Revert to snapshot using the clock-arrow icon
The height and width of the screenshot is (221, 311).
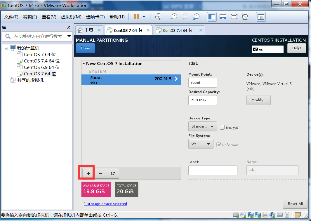point(185,17)
